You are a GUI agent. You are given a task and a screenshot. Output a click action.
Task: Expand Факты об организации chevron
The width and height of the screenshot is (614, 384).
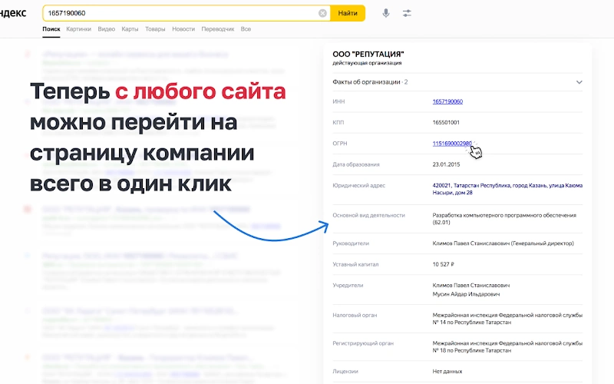[x=579, y=82]
